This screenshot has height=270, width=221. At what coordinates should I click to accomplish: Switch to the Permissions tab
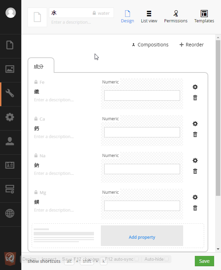coord(176,17)
